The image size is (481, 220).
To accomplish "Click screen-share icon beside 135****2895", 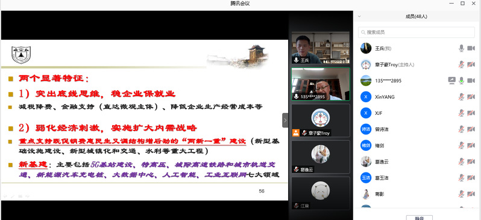I will [x=451, y=81].
